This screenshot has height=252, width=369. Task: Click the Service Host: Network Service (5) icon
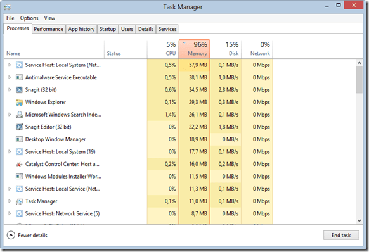click(x=19, y=213)
